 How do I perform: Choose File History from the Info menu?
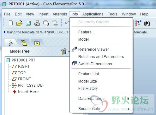[101, 89]
